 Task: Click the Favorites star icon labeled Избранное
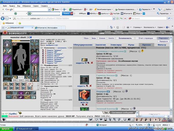pos(8,23)
